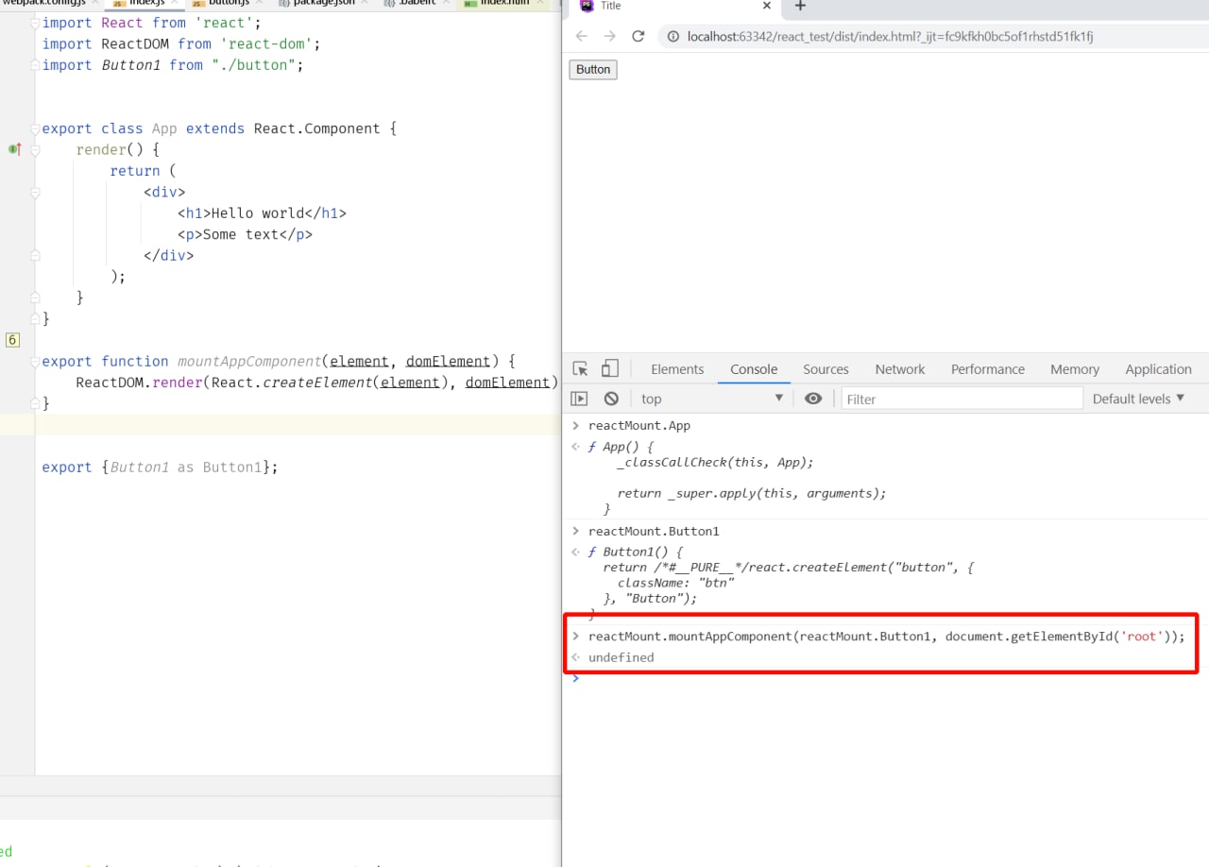The width and height of the screenshot is (1209, 867).
Task: Activate the DevTools inspect element tool
Action: click(581, 369)
